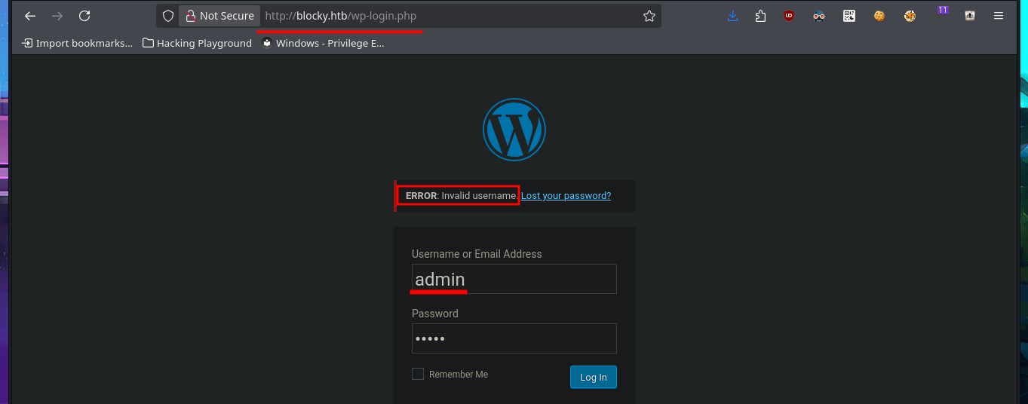Click the WordPress logo
Viewport: 1028px width, 404px height.
514,129
